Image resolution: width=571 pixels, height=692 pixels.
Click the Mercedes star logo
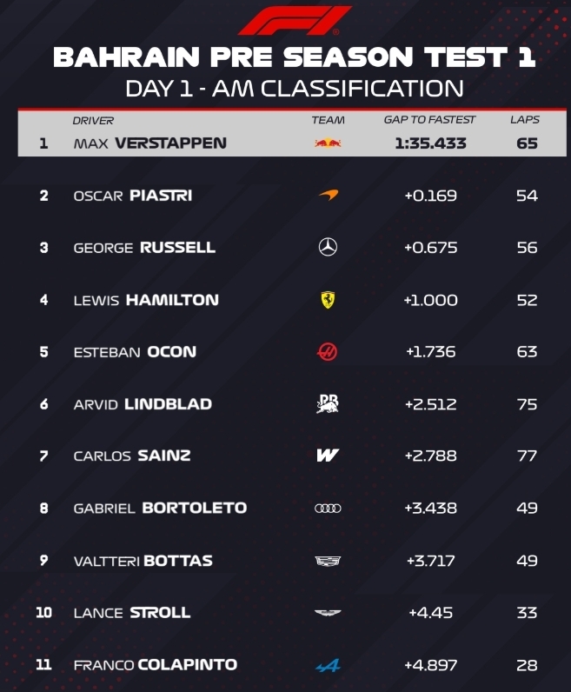tap(328, 248)
